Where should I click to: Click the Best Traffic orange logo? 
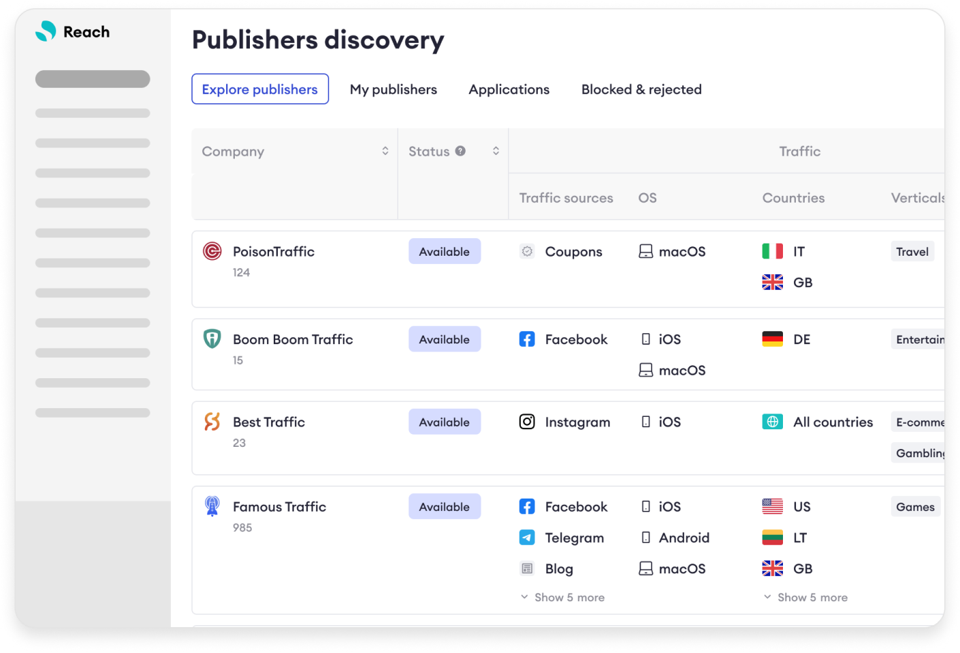[x=212, y=422]
